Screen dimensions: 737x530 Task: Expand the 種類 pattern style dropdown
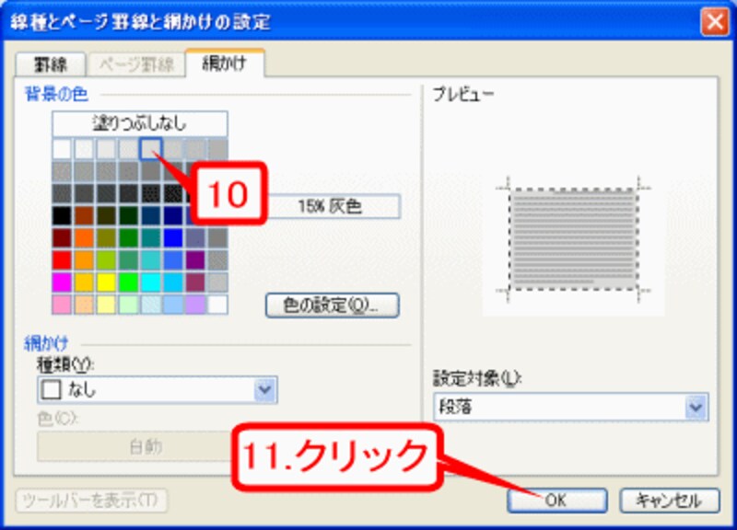(x=265, y=390)
